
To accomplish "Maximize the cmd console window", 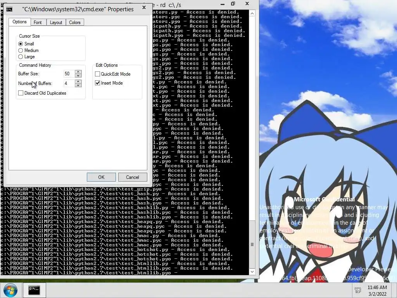I will [233, 3].
